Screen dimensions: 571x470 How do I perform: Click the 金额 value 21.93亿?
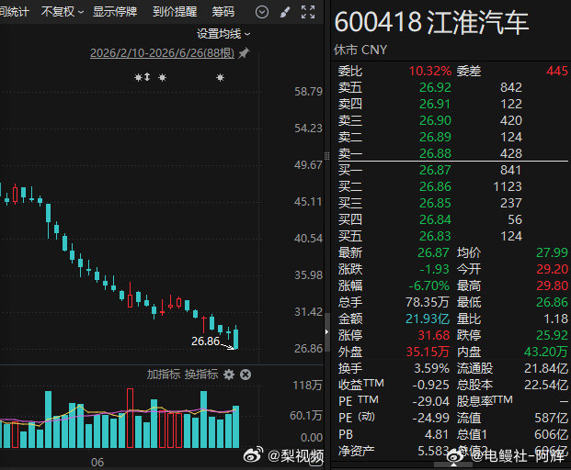[x=428, y=319]
